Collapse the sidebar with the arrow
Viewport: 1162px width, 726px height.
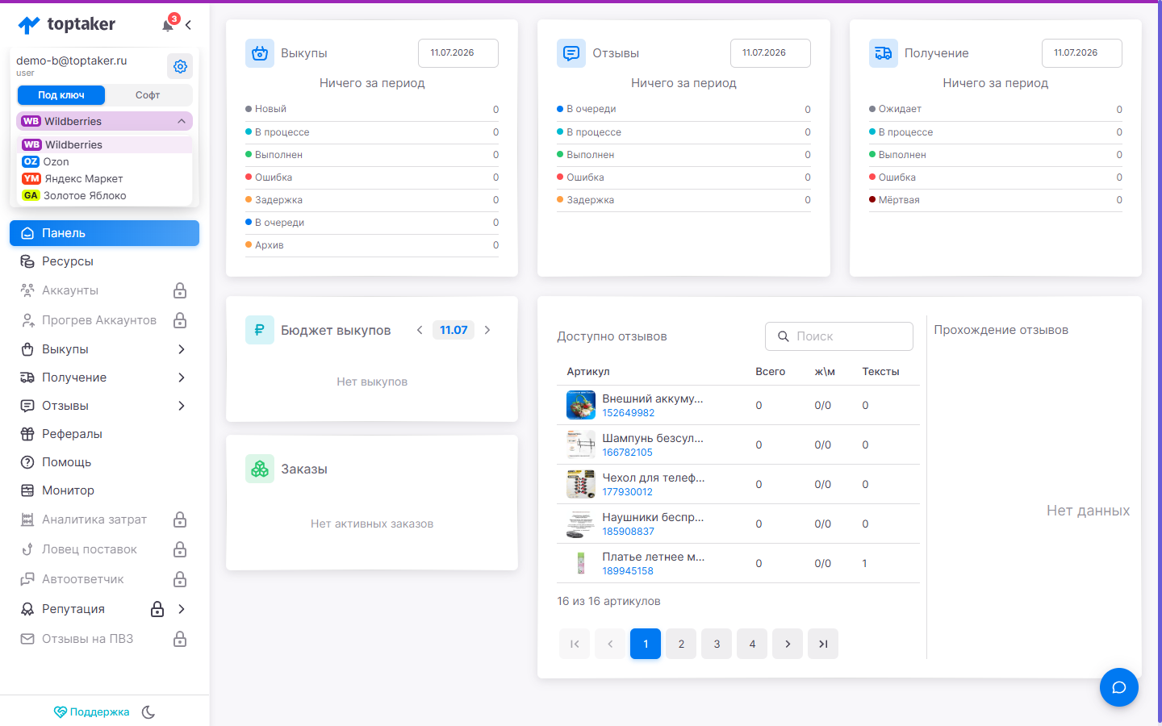(188, 25)
